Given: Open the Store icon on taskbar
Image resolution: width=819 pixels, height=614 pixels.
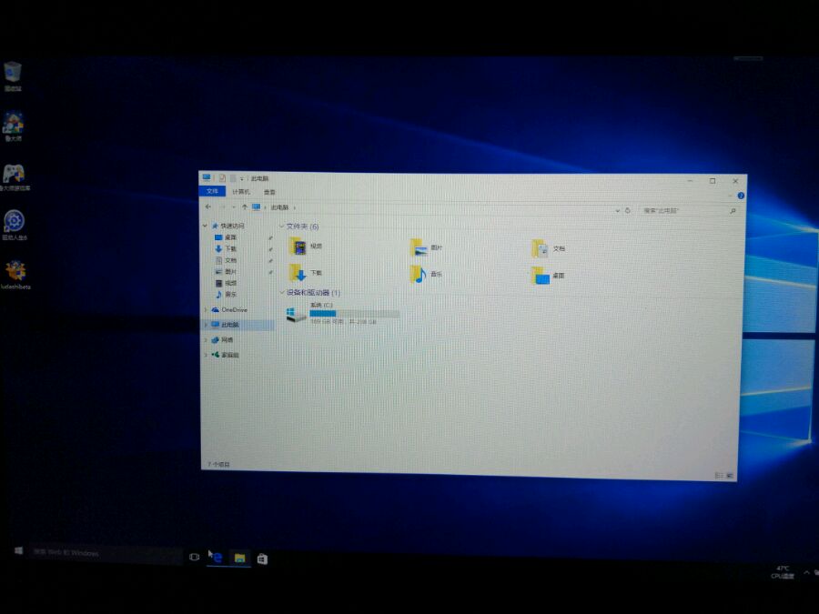Looking at the screenshot, I should point(262,559).
